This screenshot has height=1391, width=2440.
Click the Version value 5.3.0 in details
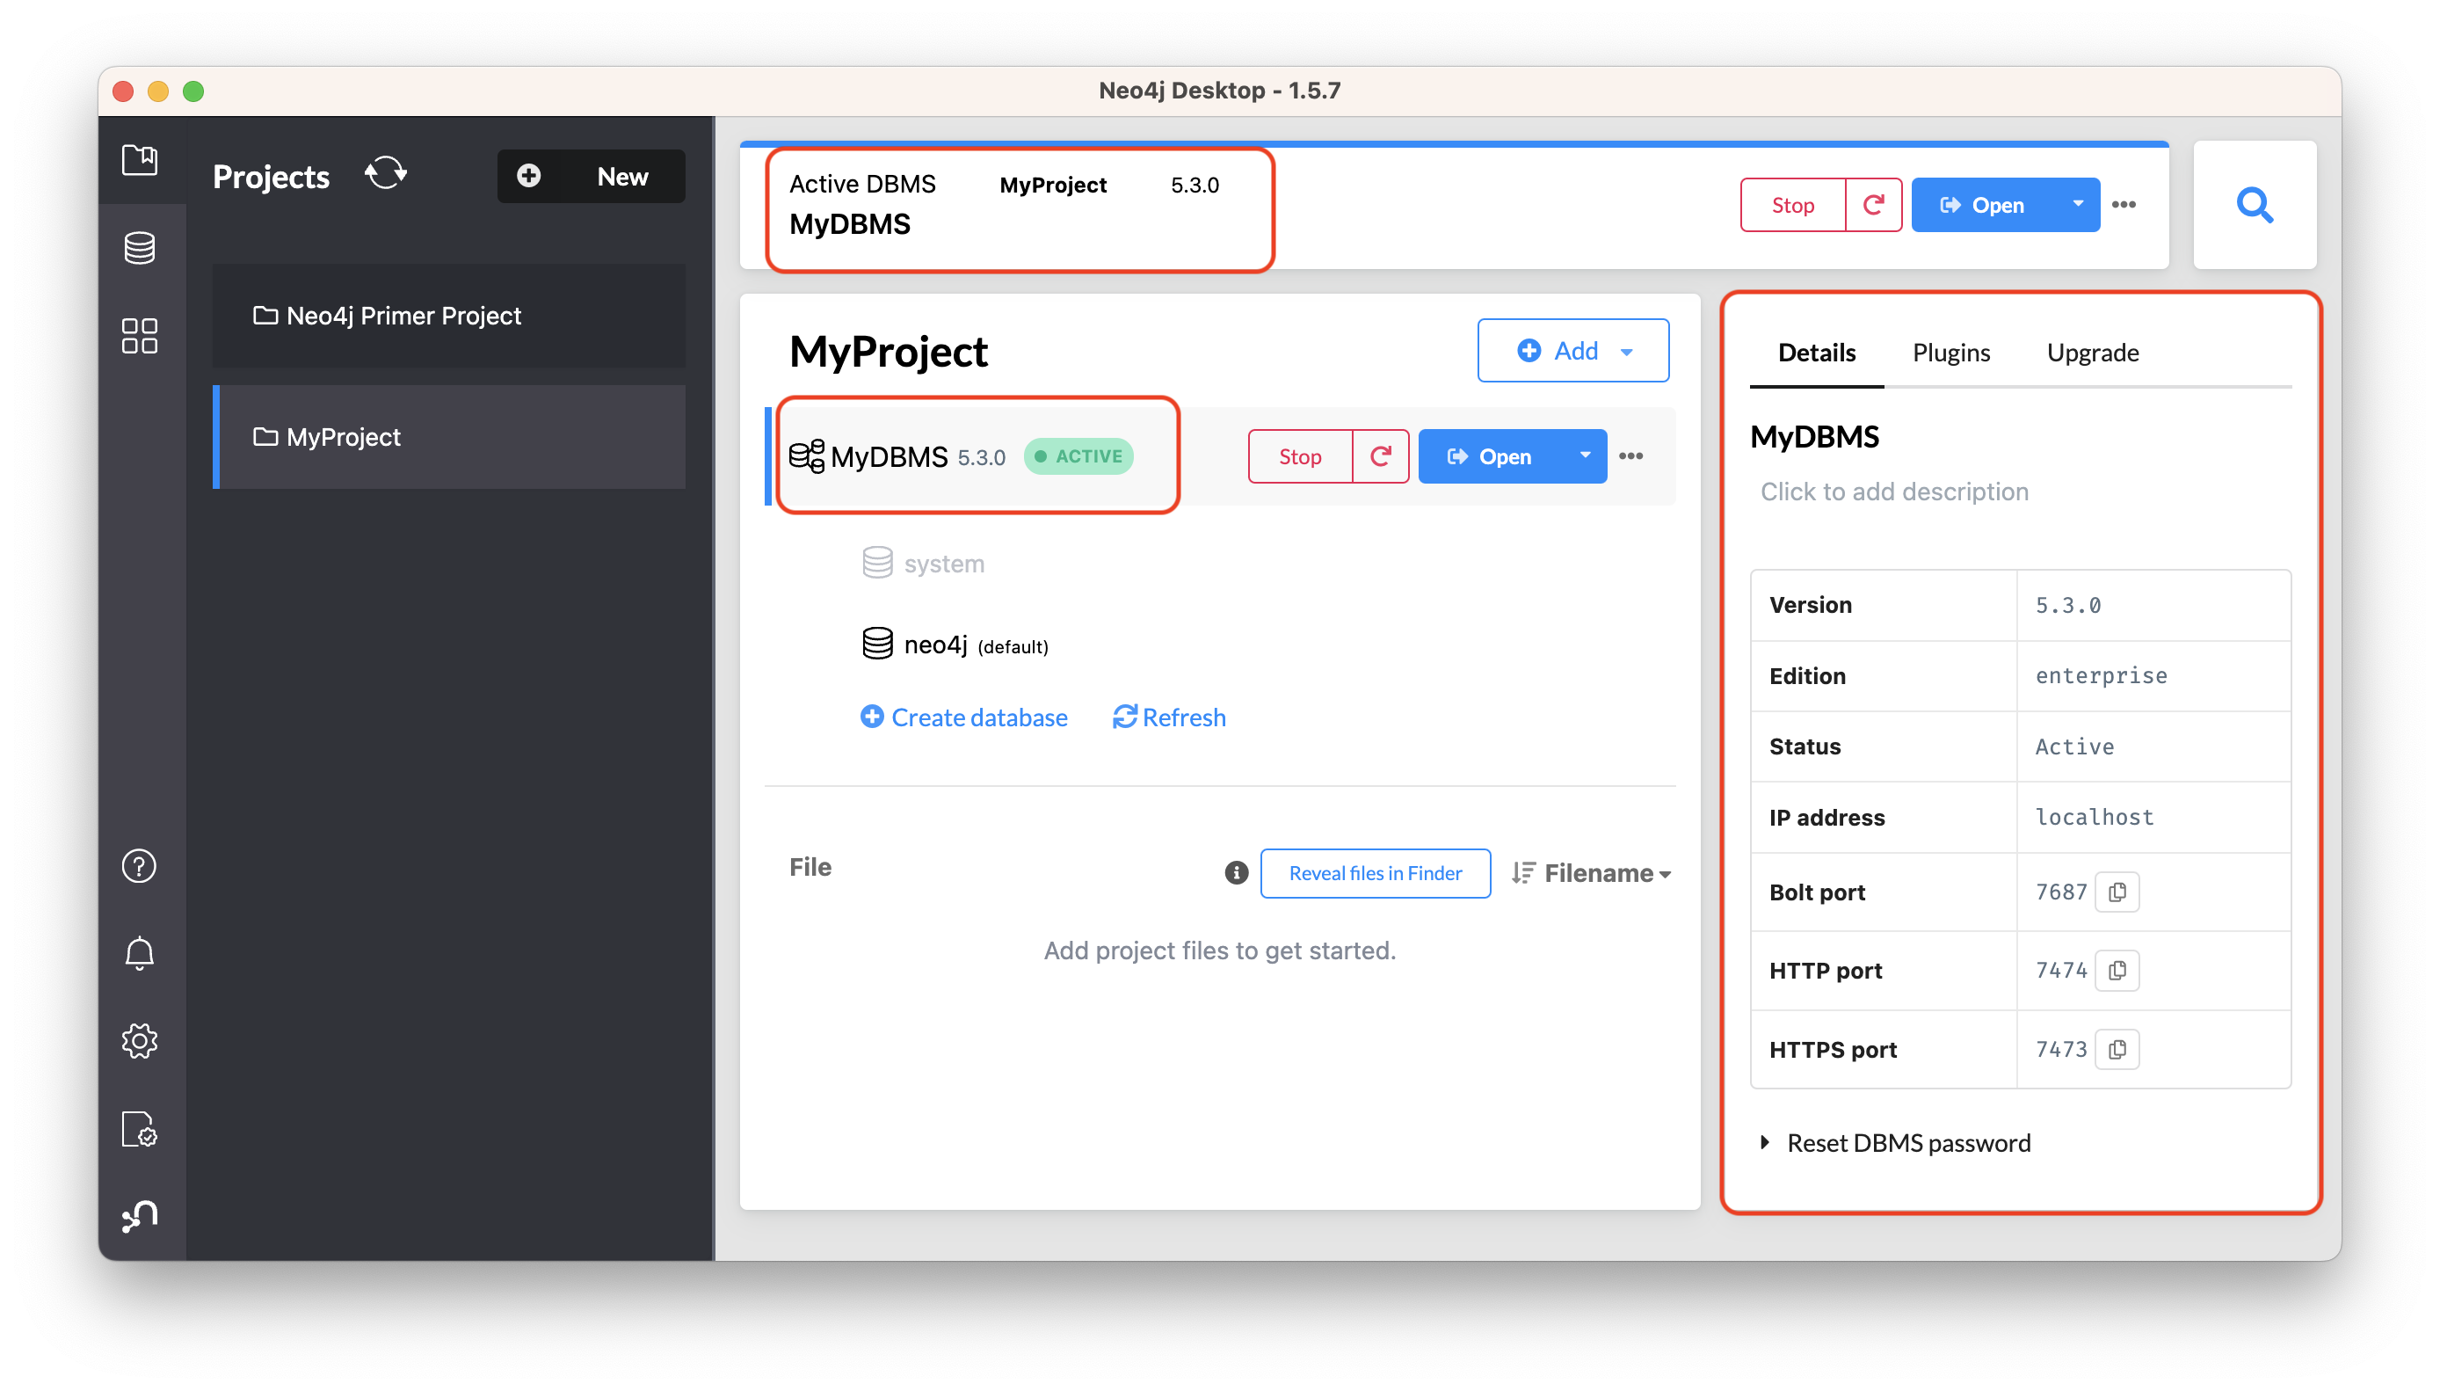(x=2067, y=604)
